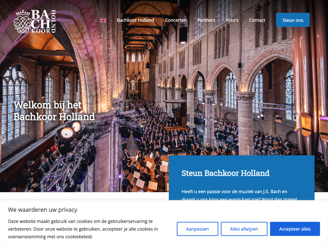This screenshot has width=328, height=246.
Task: Reject all cookies with Alles afwijzen
Action: (x=244, y=229)
